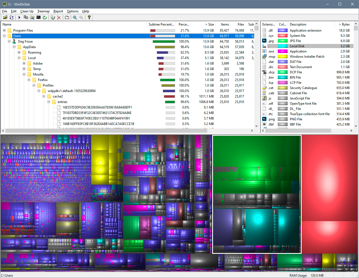Launch Command Prompt Here from the toolbar
359x278 pixels.
tap(38, 17)
